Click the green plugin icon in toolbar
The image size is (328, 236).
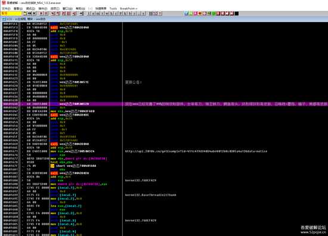pos(213,13)
